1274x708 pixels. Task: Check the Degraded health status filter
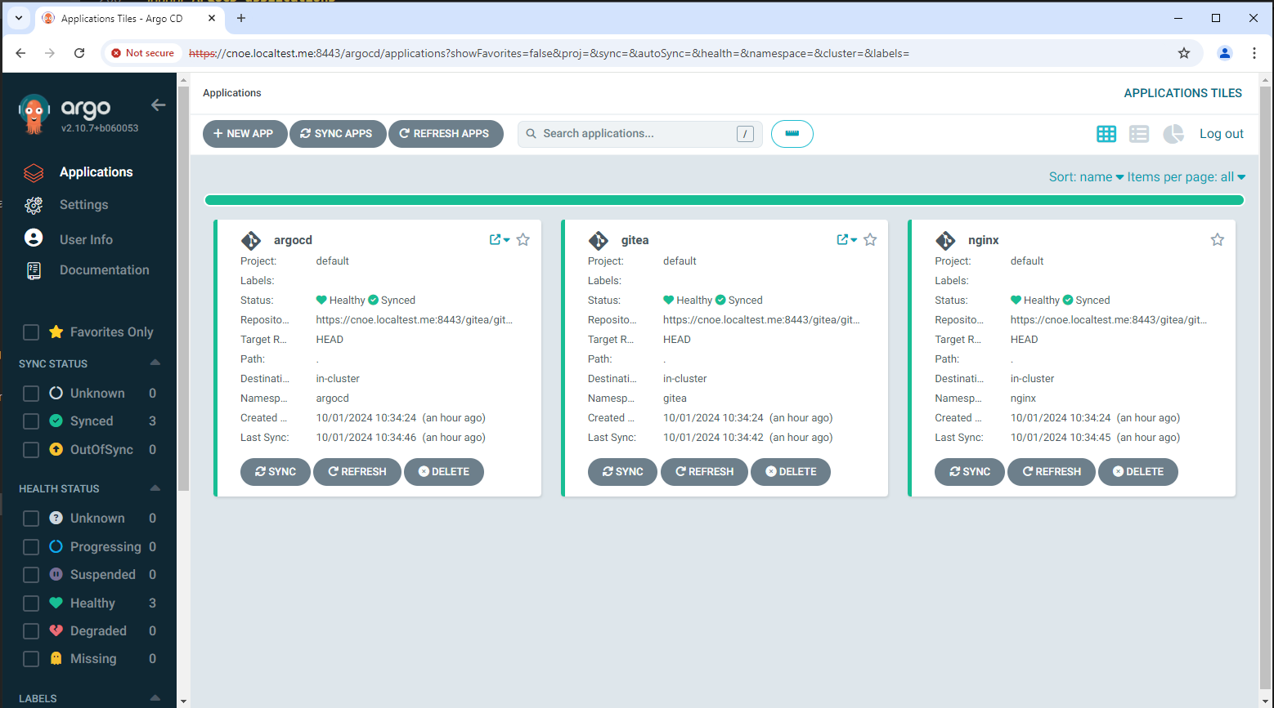tap(31, 631)
